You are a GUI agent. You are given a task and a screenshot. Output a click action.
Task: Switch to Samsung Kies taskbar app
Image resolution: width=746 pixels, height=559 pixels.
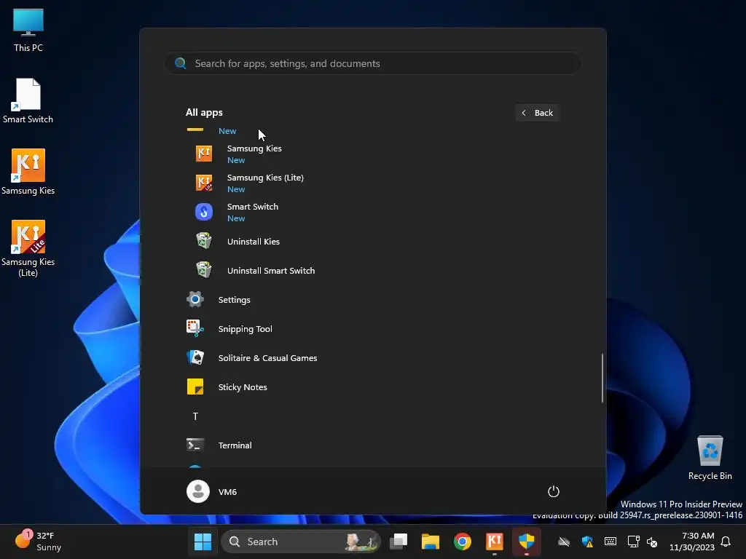click(x=495, y=542)
